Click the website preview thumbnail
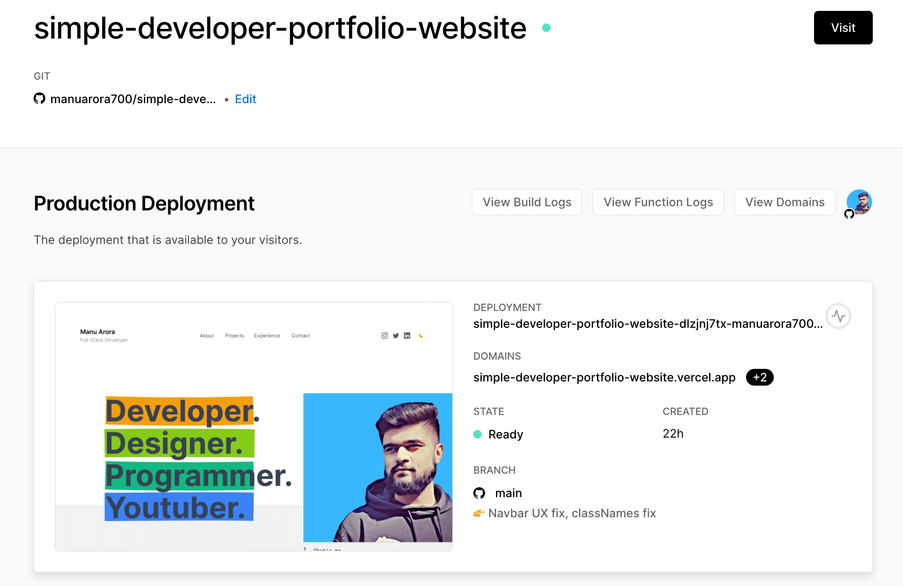Image resolution: width=903 pixels, height=586 pixels. click(254, 426)
